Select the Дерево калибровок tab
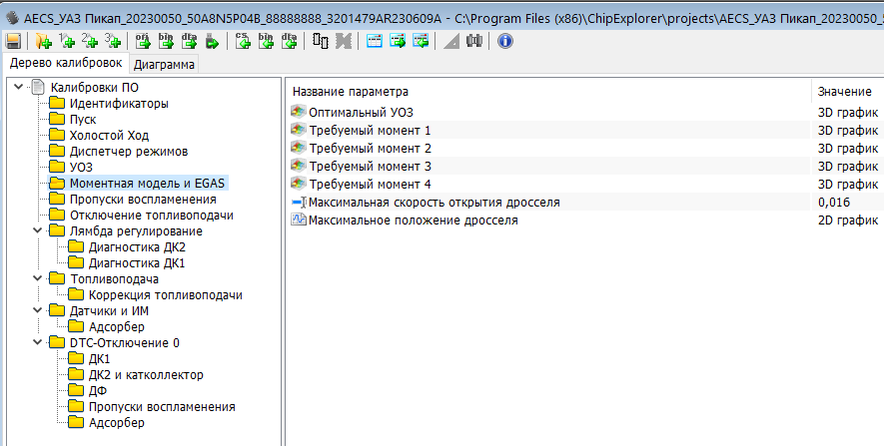This screenshot has height=446, width=884. (x=65, y=64)
